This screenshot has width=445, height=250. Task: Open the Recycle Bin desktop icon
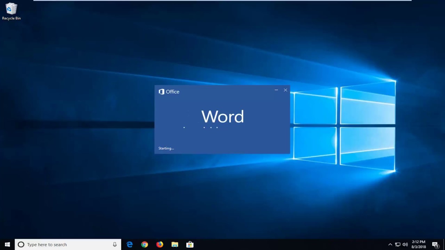coord(11,11)
